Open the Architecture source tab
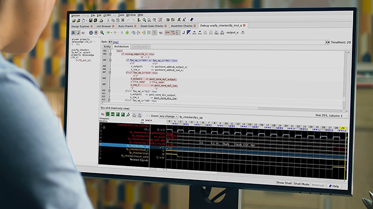The height and width of the screenshot is (209, 373). (121, 46)
